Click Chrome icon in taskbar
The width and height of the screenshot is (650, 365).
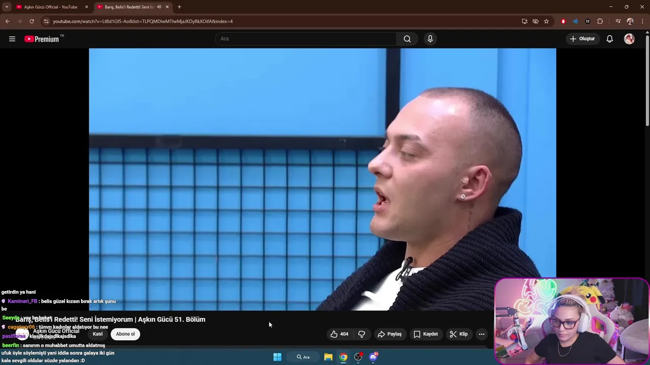point(343,357)
